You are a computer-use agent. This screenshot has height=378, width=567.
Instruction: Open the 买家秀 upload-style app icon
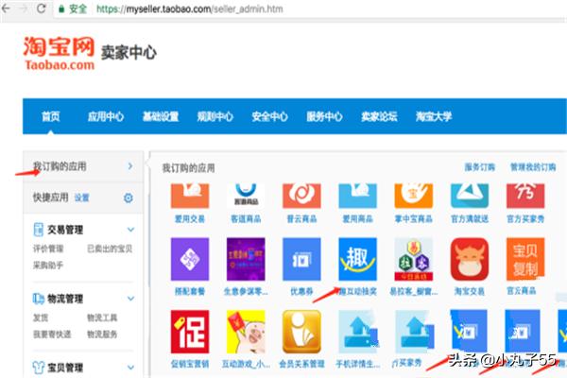click(414, 332)
